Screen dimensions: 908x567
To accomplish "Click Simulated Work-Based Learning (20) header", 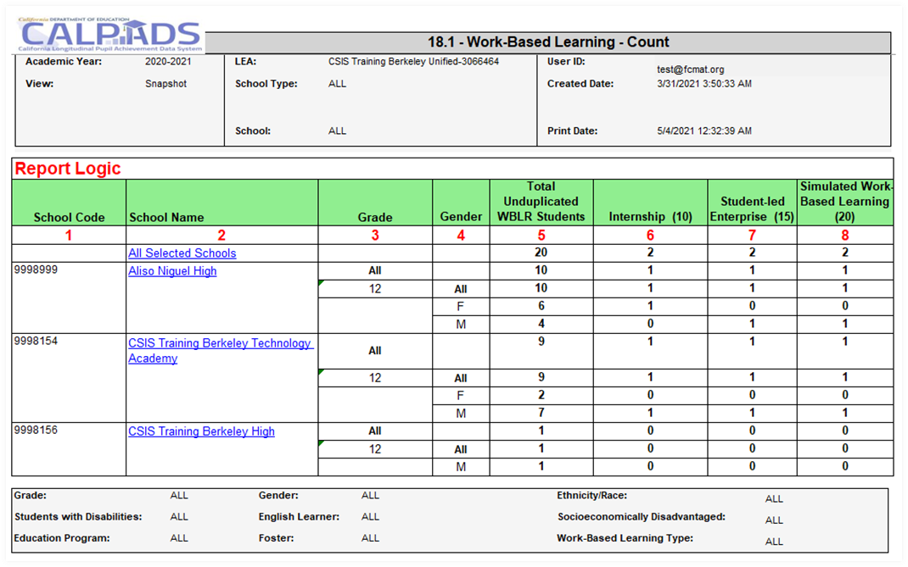I will tap(844, 202).
